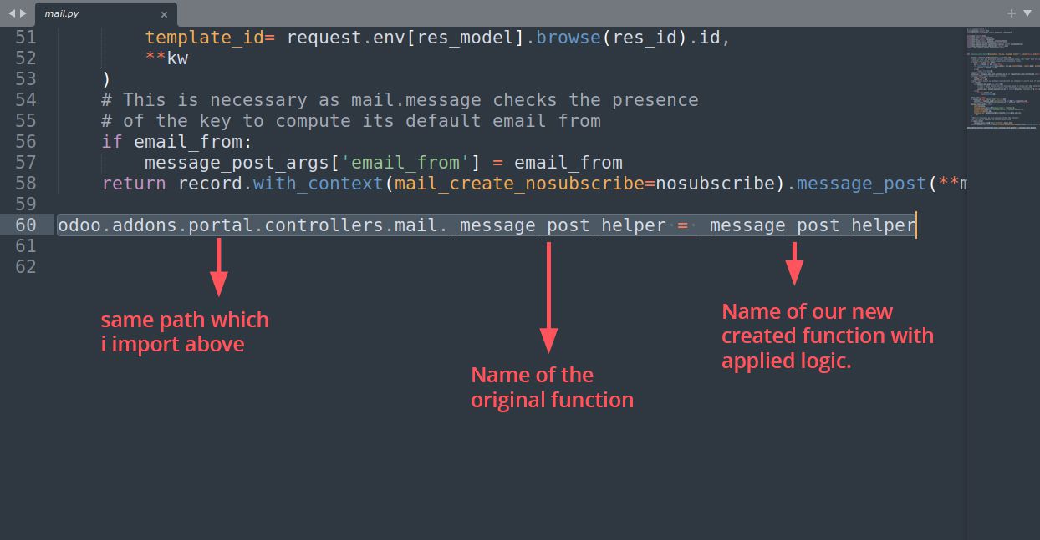Click 'message_post_args' on line 57

point(237,163)
